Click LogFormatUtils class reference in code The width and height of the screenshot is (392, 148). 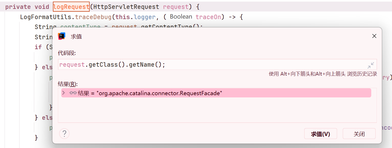[x=47, y=17]
